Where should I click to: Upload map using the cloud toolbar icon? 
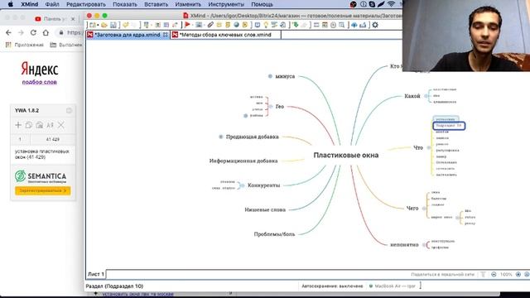[x=354, y=25]
